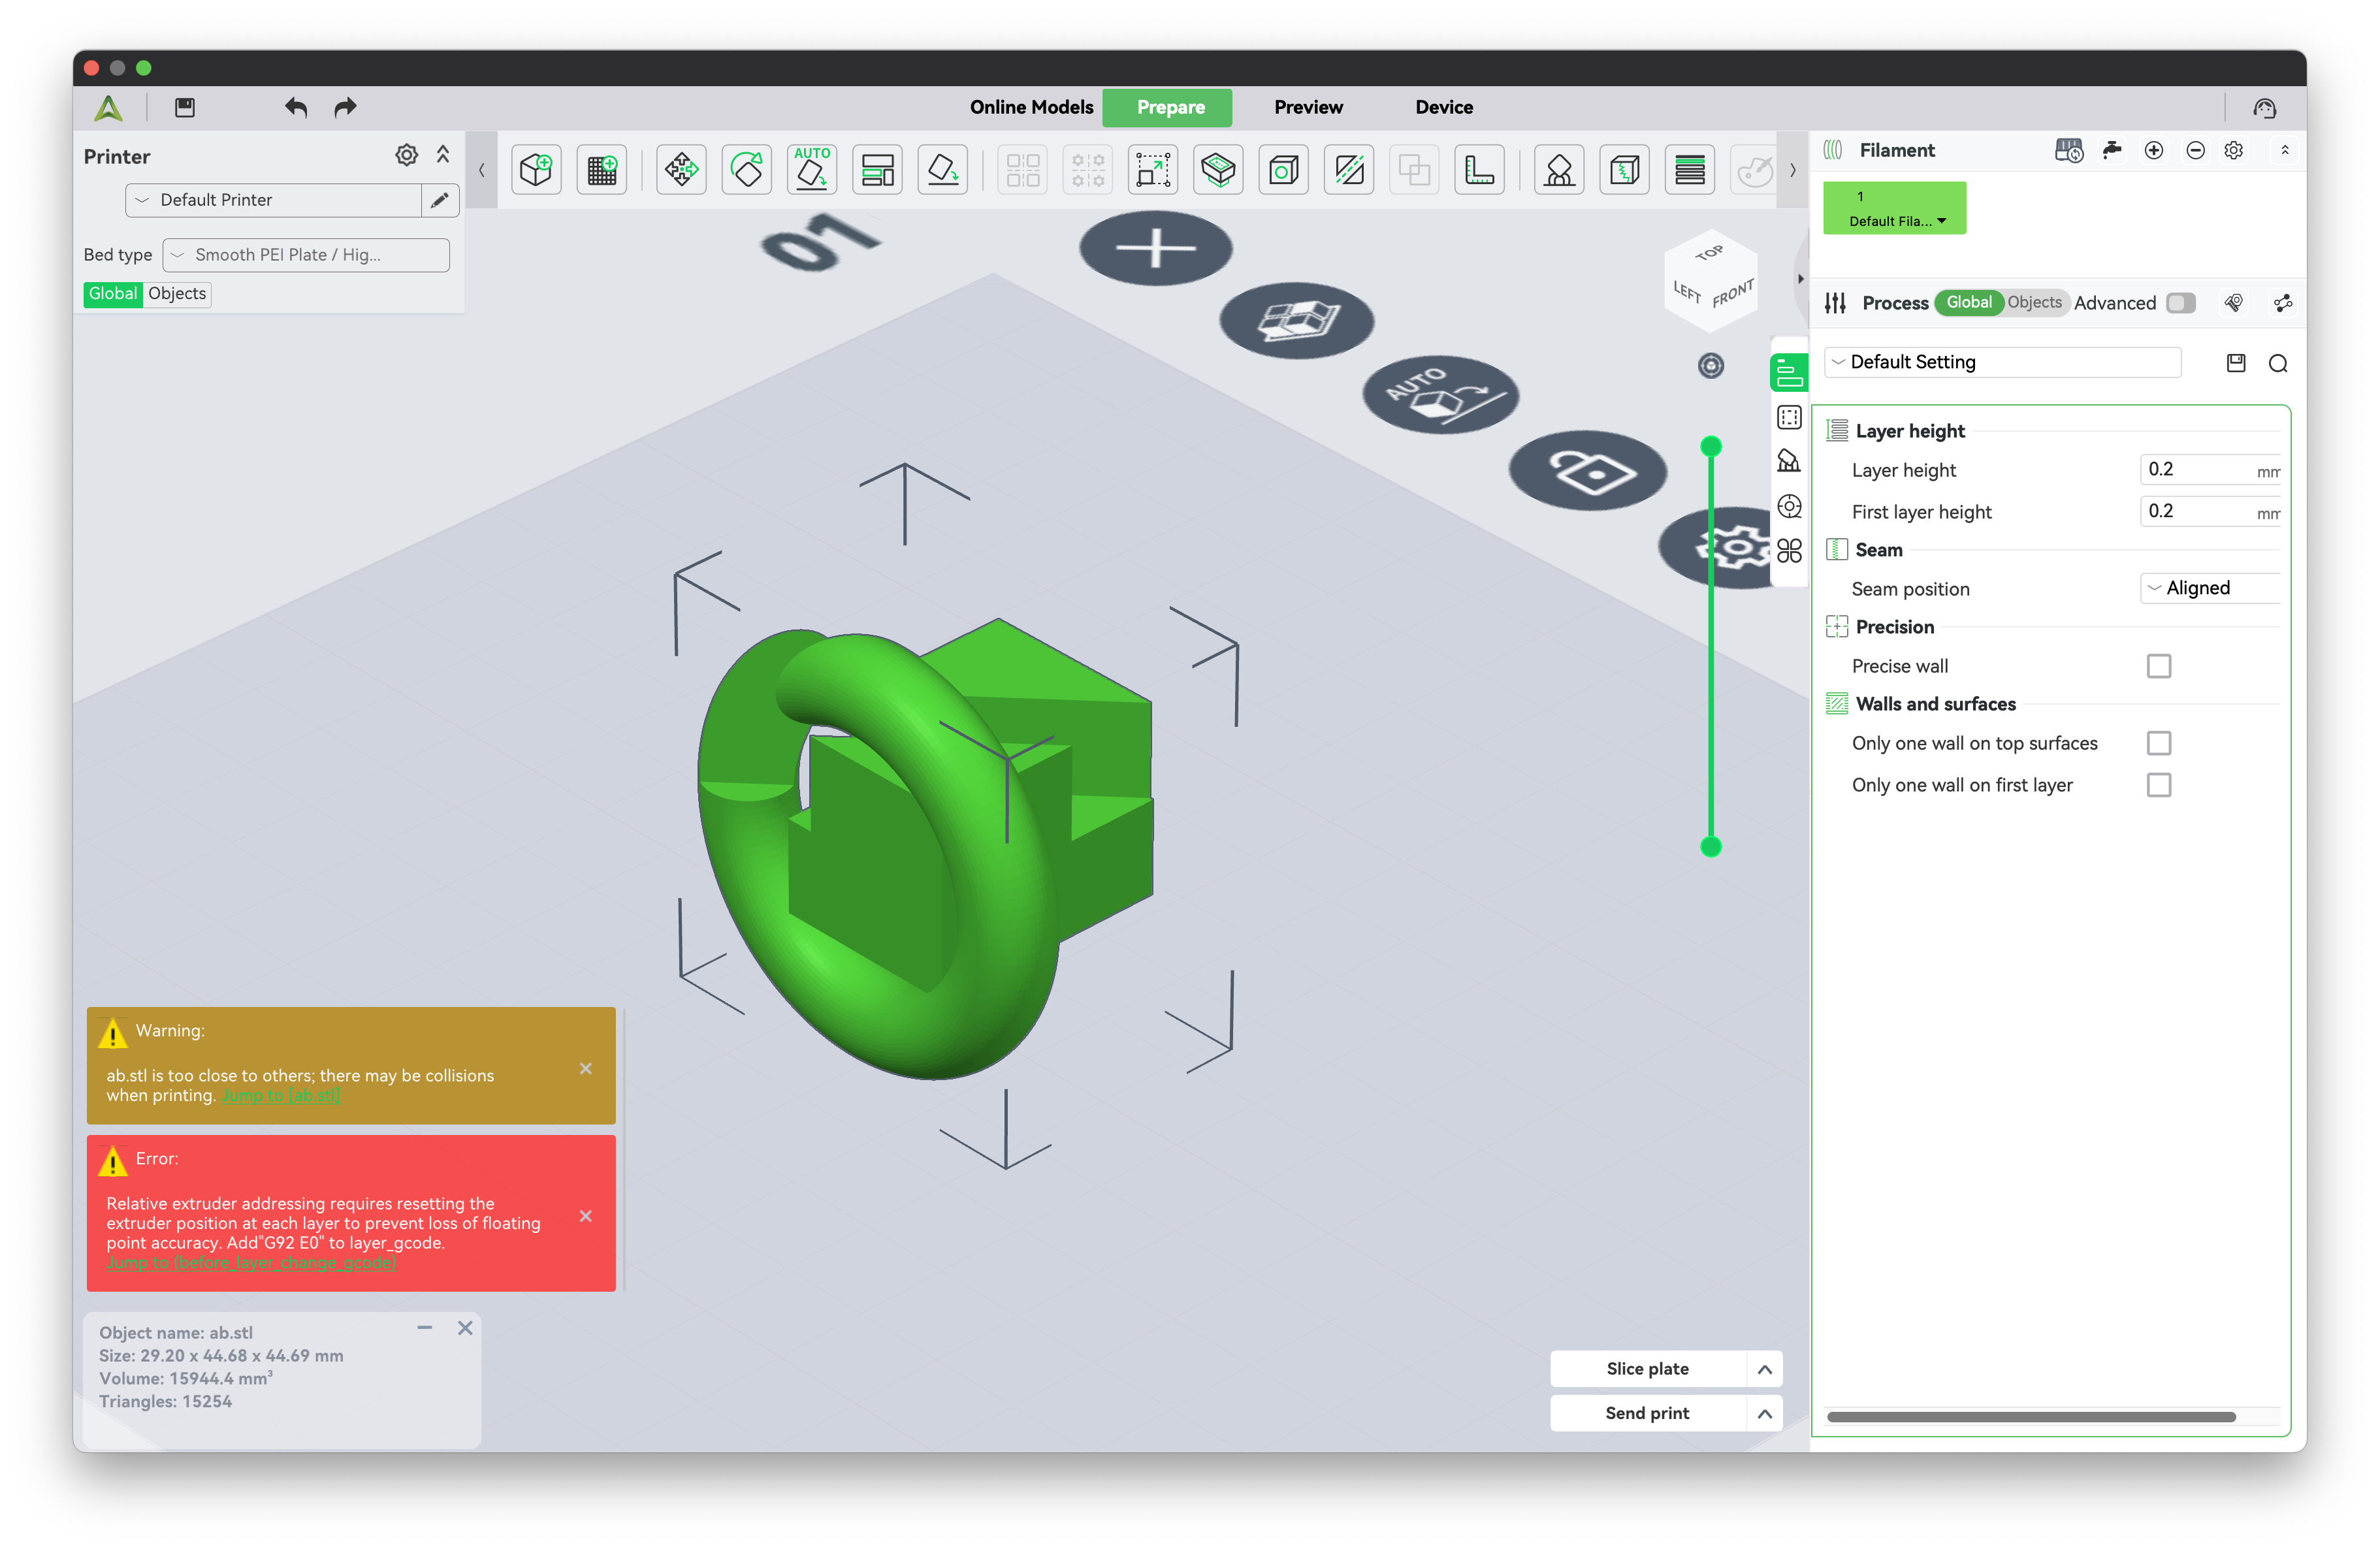This screenshot has height=1549, width=2380.
Task: Click the Slice plate button
Action: point(1647,1369)
